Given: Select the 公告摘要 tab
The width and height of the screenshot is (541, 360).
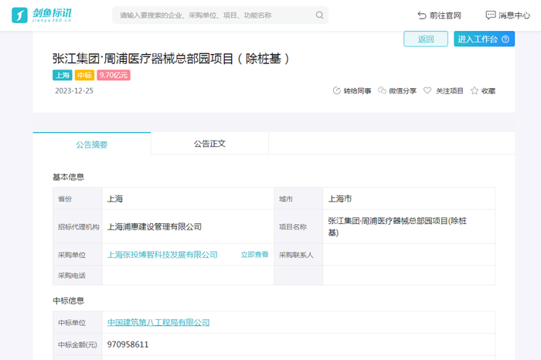Looking at the screenshot, I should point(92,144).
